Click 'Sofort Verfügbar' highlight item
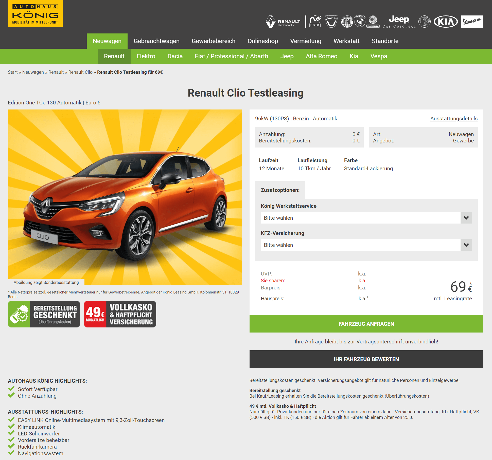Viewport: 492px width, 460px height. pos(38,389)
